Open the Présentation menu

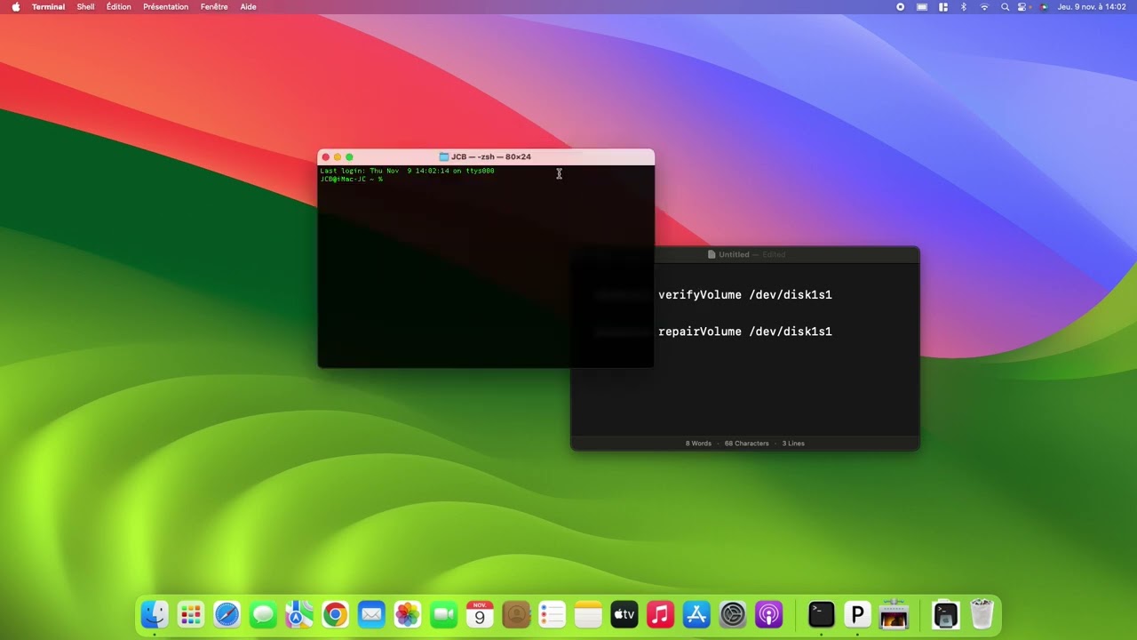(x=165, y=7)
